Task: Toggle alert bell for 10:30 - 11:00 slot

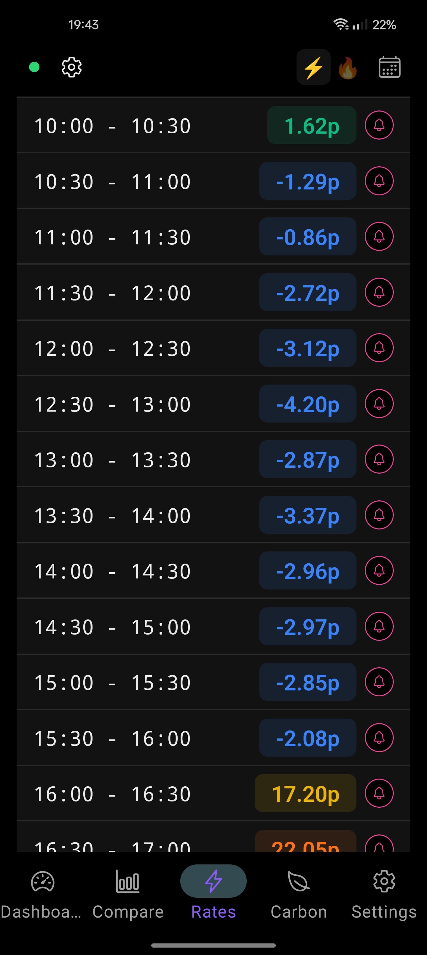Action: [x=379, y=181]
